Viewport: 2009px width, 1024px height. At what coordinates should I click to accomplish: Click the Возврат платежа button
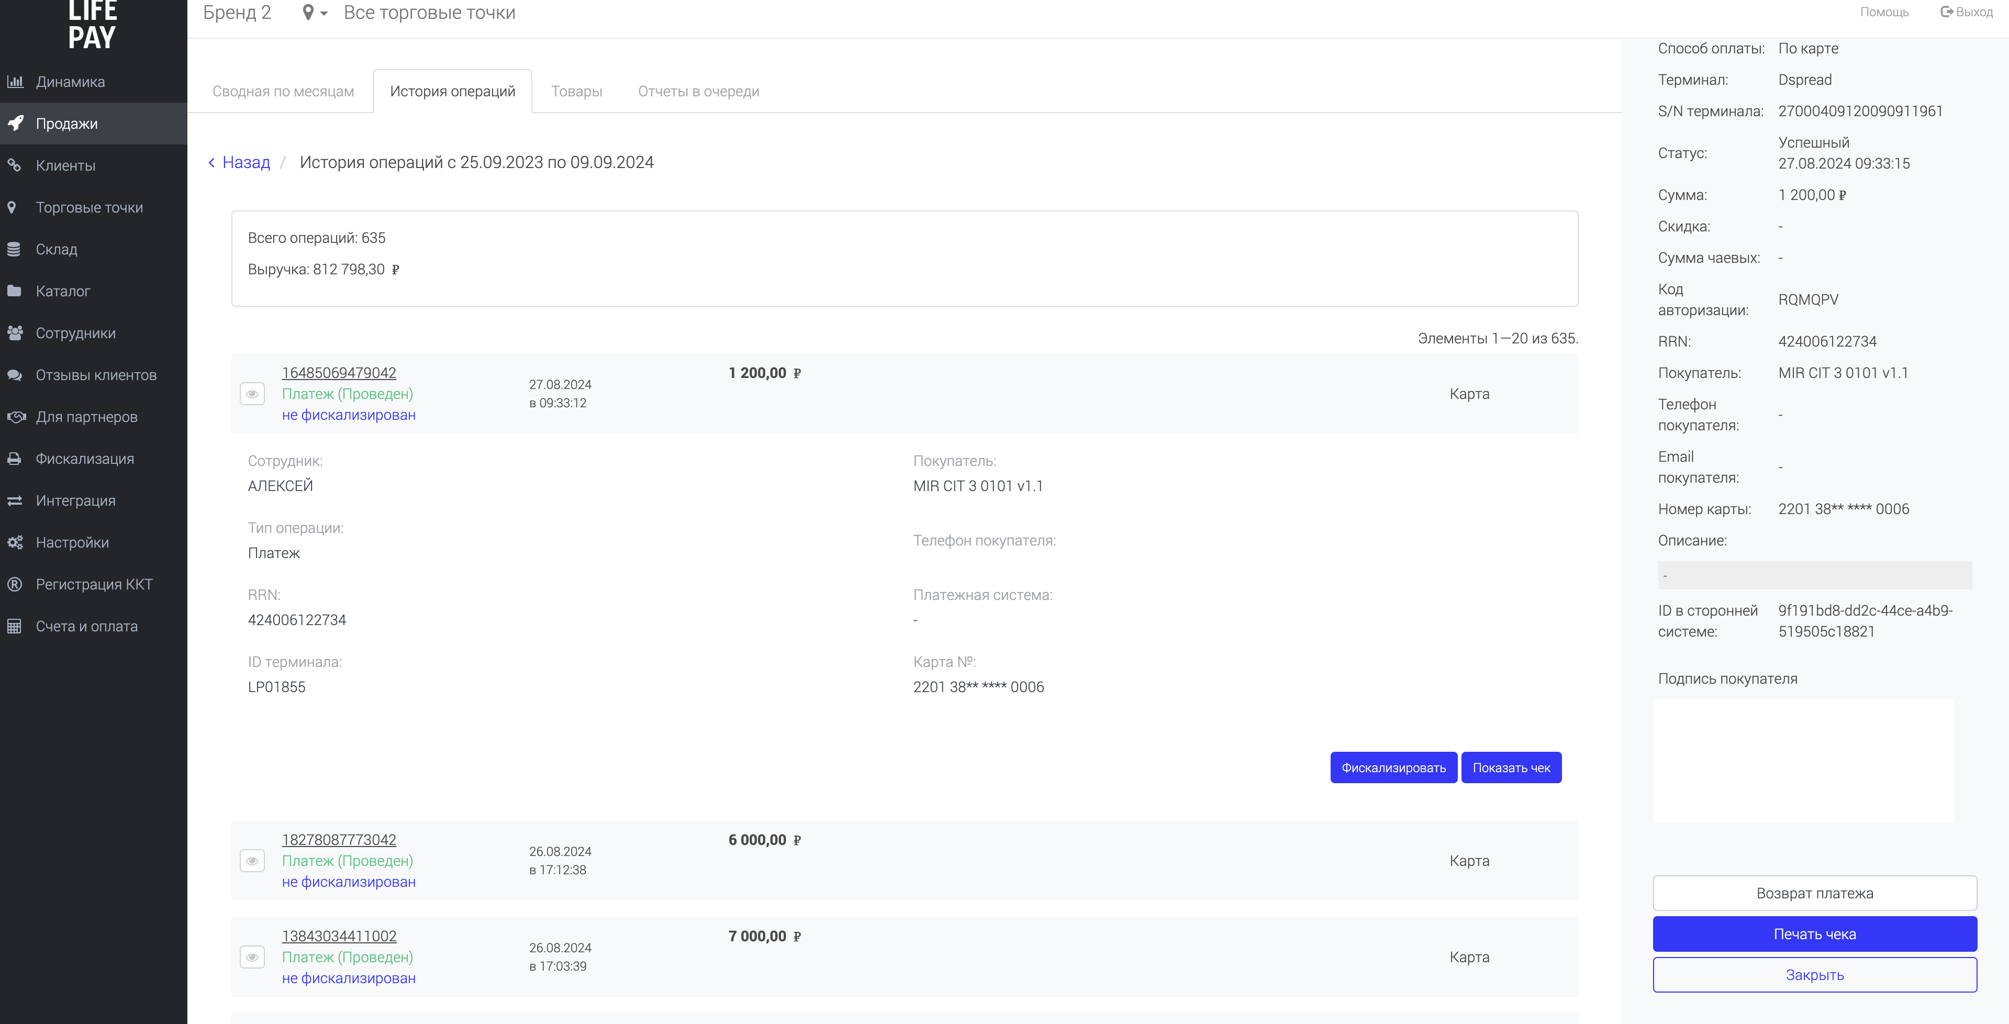(x=1814, y=893)
